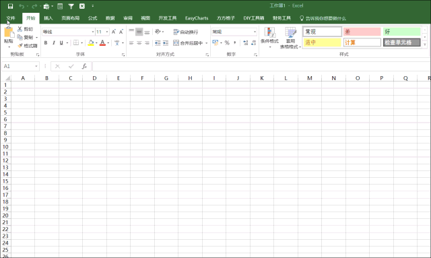
Task: Click the Undo arrow icon
Action: point(22,6)
